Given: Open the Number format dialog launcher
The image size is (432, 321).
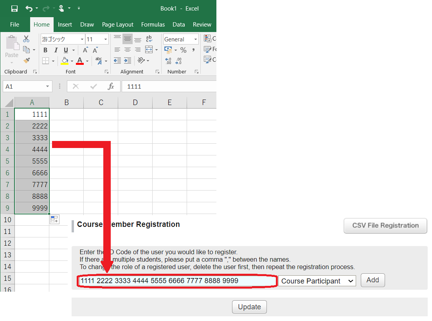Looking at the screenshot, I should tap(197, 72).
